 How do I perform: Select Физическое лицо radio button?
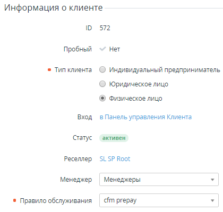tap(102, 98)
